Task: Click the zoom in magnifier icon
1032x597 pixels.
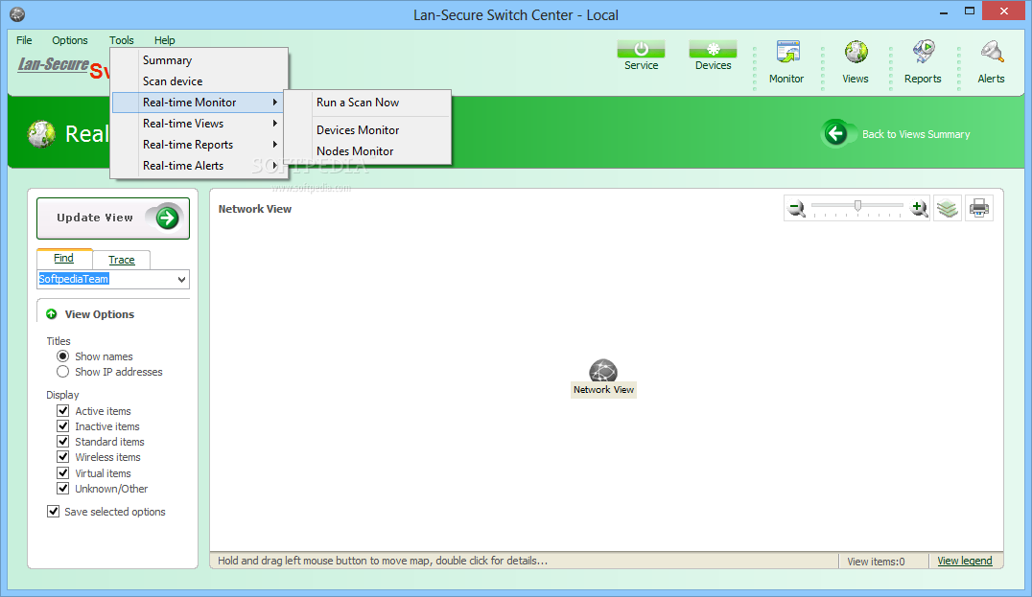Action: point(919,209)
